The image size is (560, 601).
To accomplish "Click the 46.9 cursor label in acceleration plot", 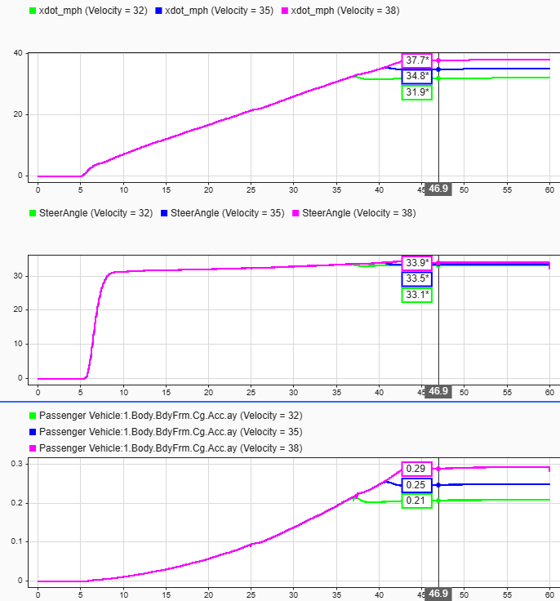I will tap(438, 594).
